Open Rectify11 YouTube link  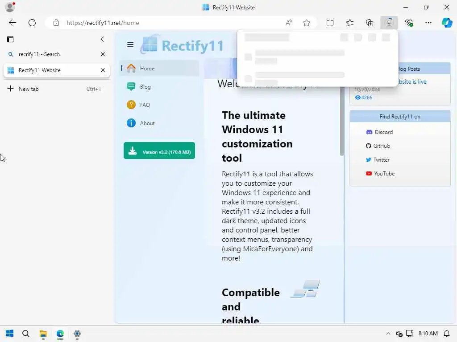(380, 174)
